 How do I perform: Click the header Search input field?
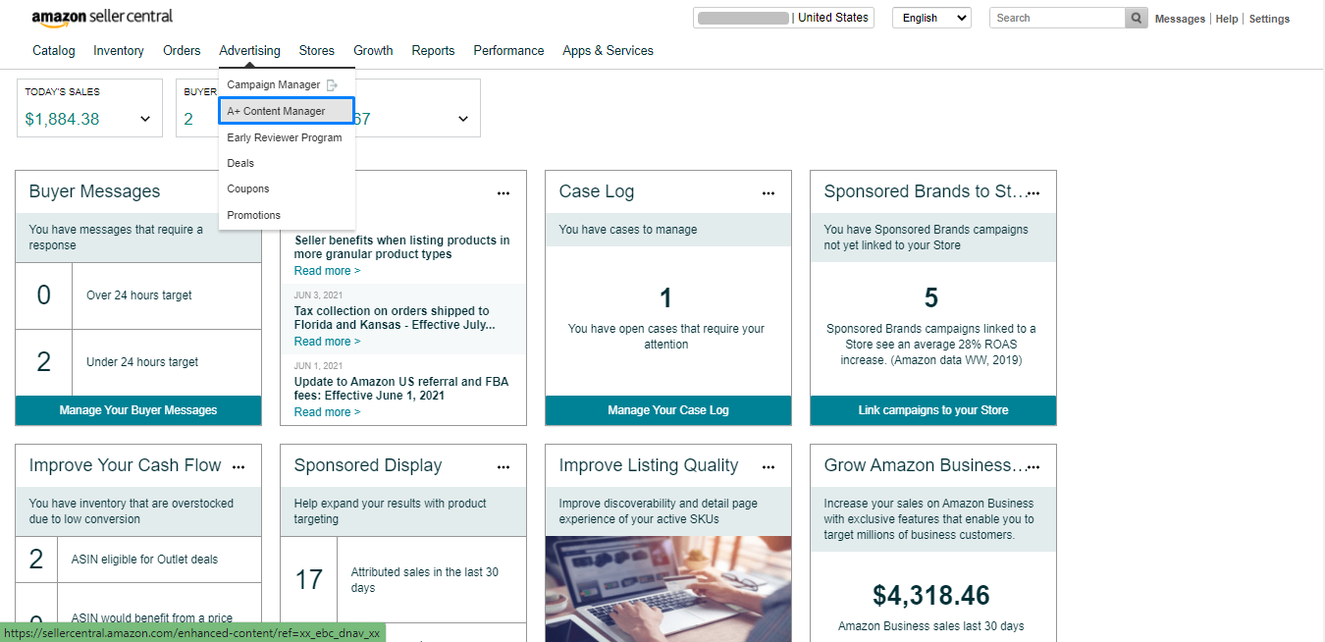(1057, 18)
